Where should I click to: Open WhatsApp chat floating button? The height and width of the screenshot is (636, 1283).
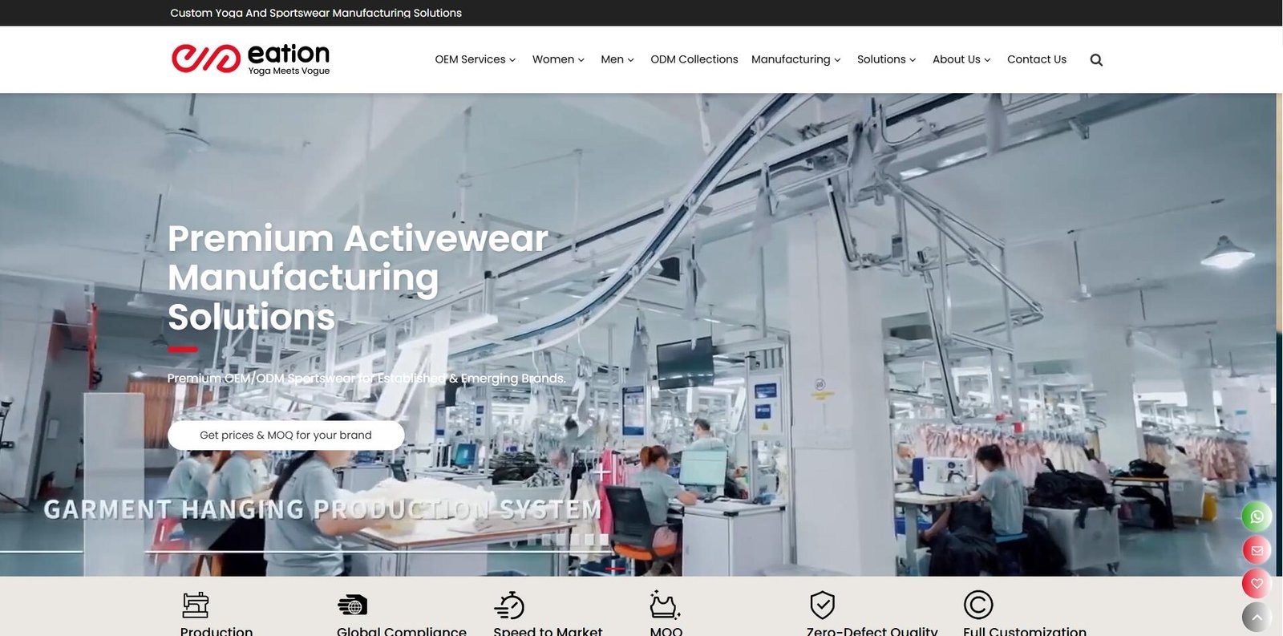(x=1257, y=516)
